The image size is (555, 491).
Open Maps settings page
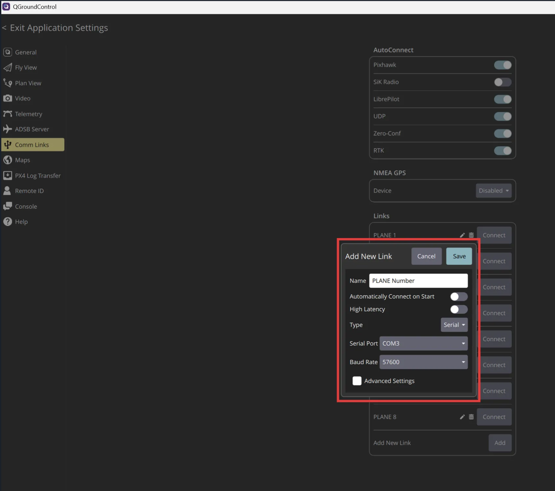33,160
